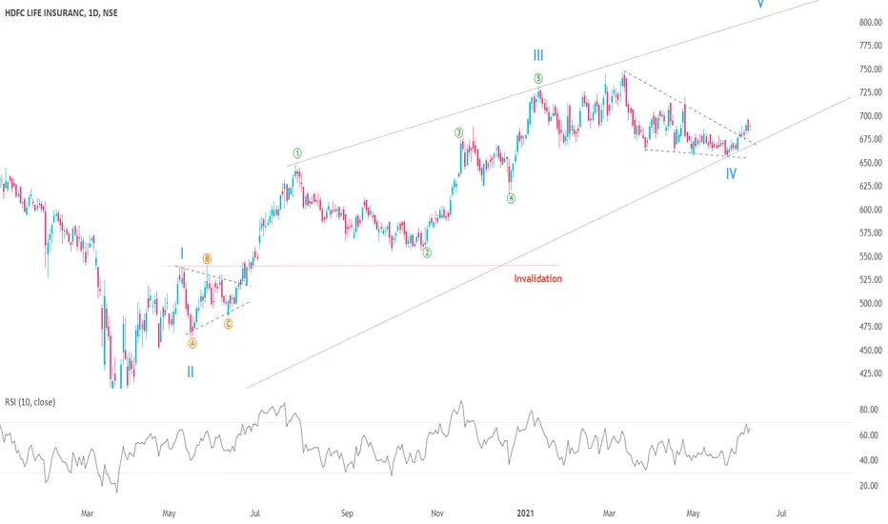Click the RSI 40.00 scale label
Screen dimensions: 888x524
click(869, 460)
